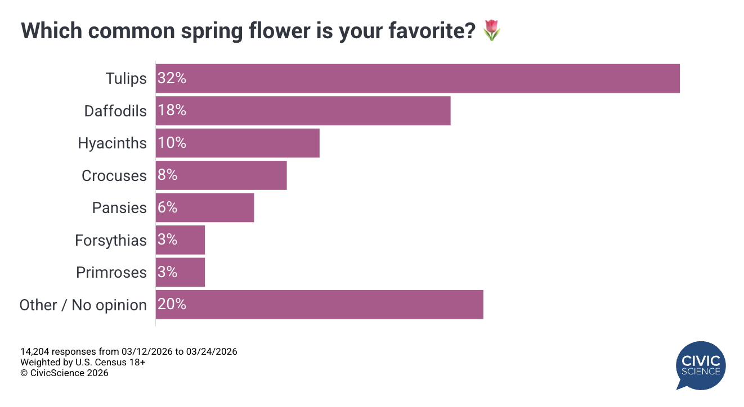Click the Pansies 6% bar
The height and width of the screenshot is (407, 744).
click(205, 207)
